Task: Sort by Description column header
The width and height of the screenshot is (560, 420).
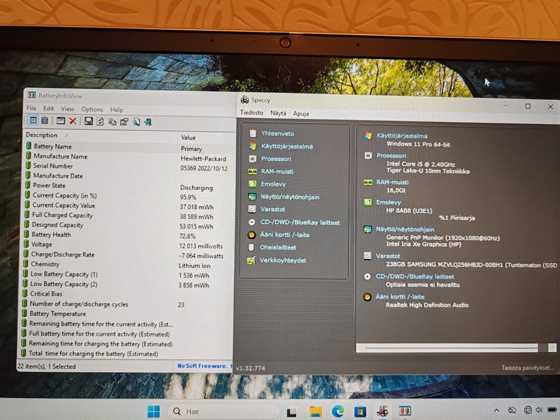Action: click(x=101, y=135)
